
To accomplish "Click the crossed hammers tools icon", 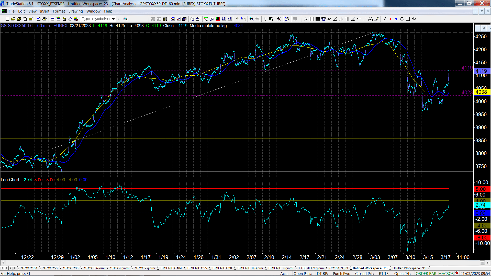I will 279,19.
